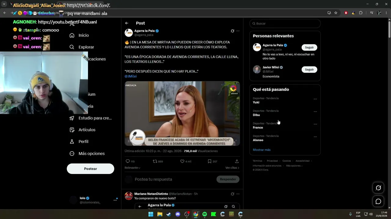Open more options for Yuki trend

tap(315, 99)
